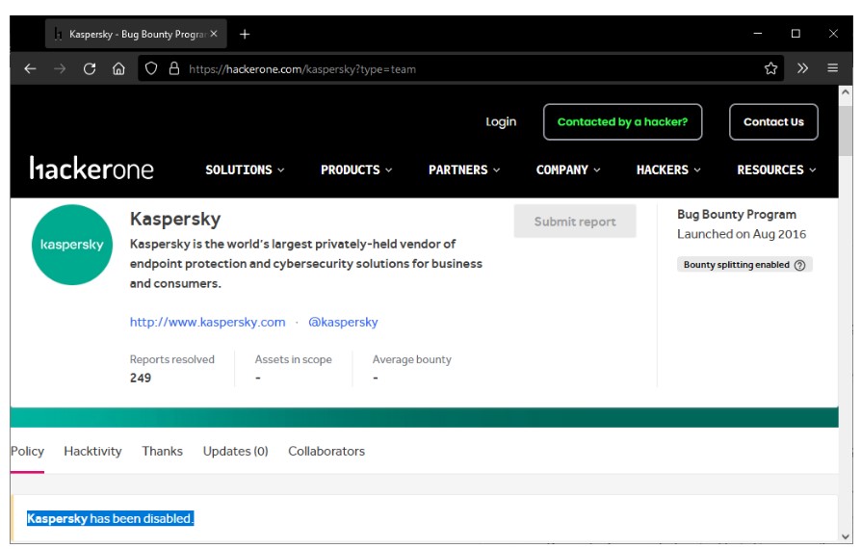Open the @kaspersky Twitter link
The image size is (861, 549).
tap(343, 322)
